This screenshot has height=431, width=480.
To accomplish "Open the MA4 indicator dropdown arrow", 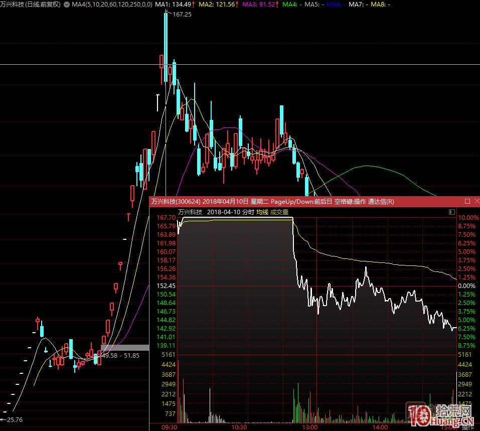I will (67, 4).
